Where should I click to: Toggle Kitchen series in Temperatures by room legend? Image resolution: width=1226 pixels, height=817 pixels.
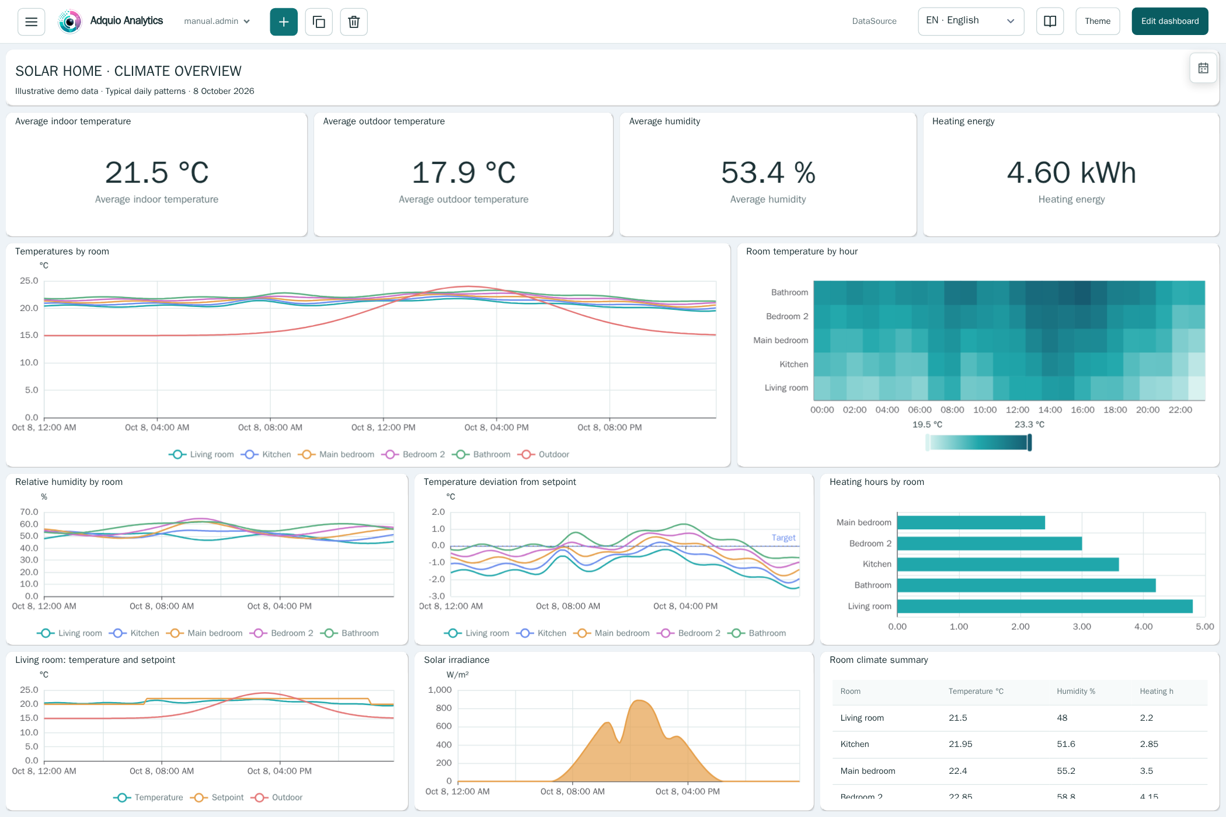pyautogui.click(x=266, y=455)
